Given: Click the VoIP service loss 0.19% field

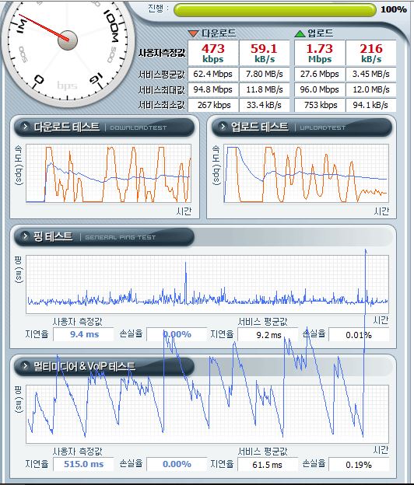Looking at the screenshot, I should (x=359, y=465).
